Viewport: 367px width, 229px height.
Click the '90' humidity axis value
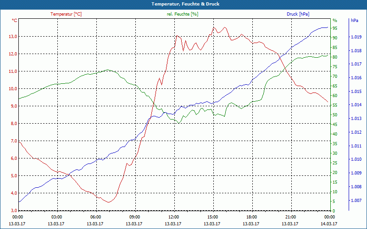(335, 38)
